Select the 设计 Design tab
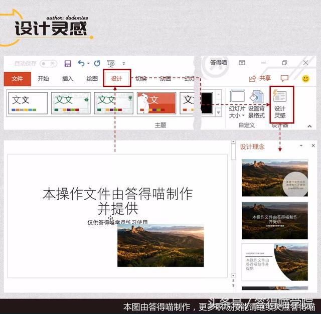Screen dimensions: 321x314 (x=117, y=79)
